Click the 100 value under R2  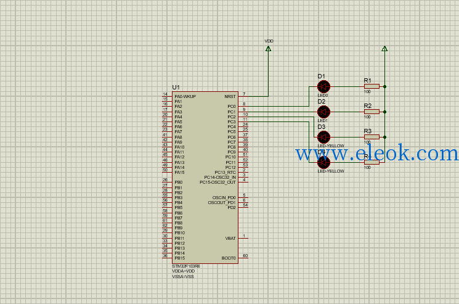(x=367, y=117)
